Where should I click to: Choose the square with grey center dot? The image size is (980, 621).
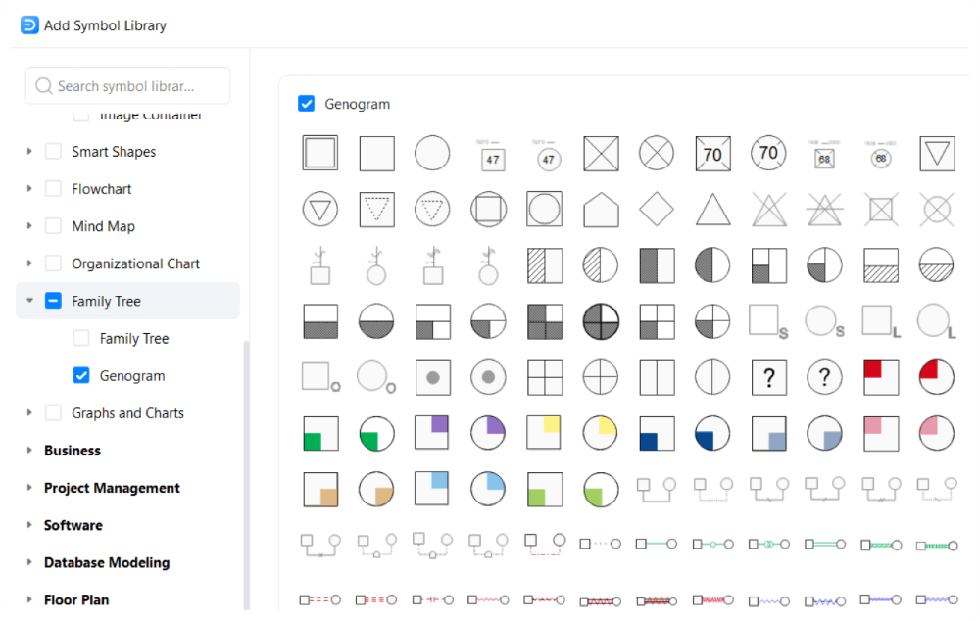(x=432, y=377)
